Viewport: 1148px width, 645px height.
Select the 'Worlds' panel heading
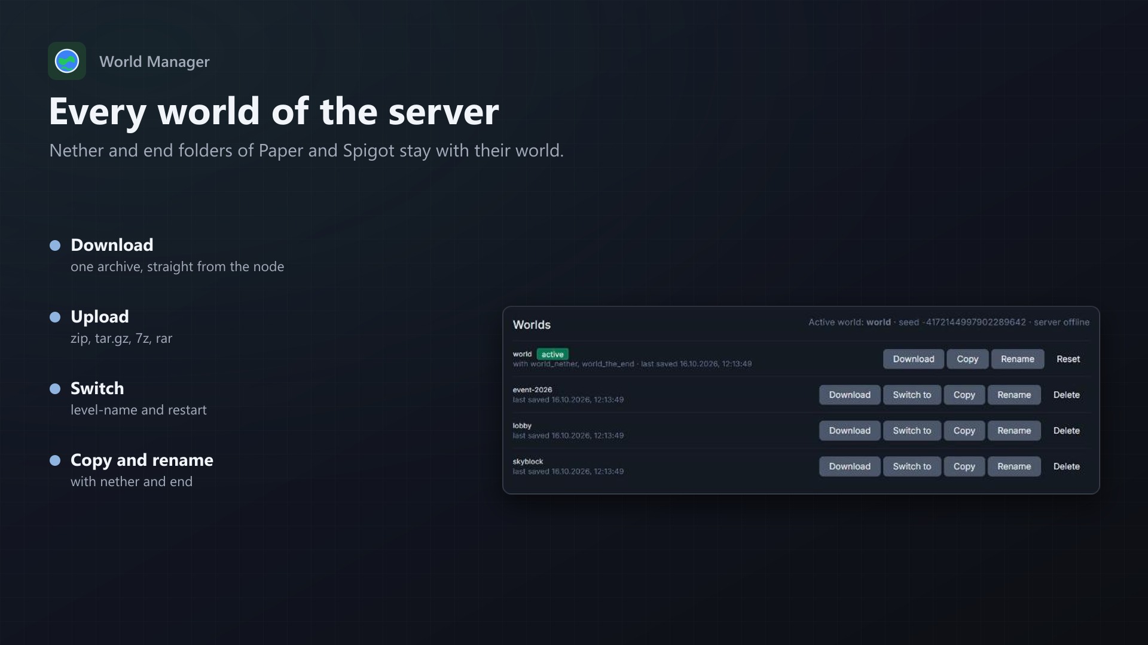point(532,325)
